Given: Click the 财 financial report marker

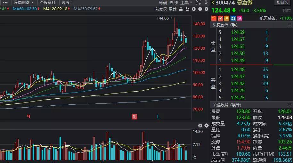Looking at the screenshot, I should [134, 117].
